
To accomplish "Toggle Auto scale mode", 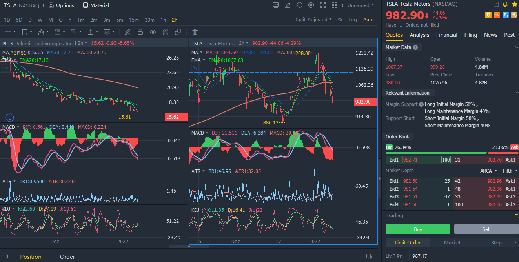I will coord(369,20).
